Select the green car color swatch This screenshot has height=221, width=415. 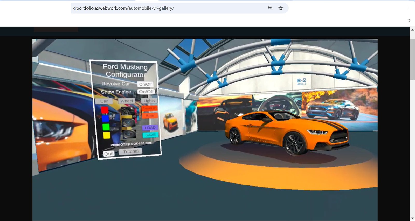(x=106, y=127)
